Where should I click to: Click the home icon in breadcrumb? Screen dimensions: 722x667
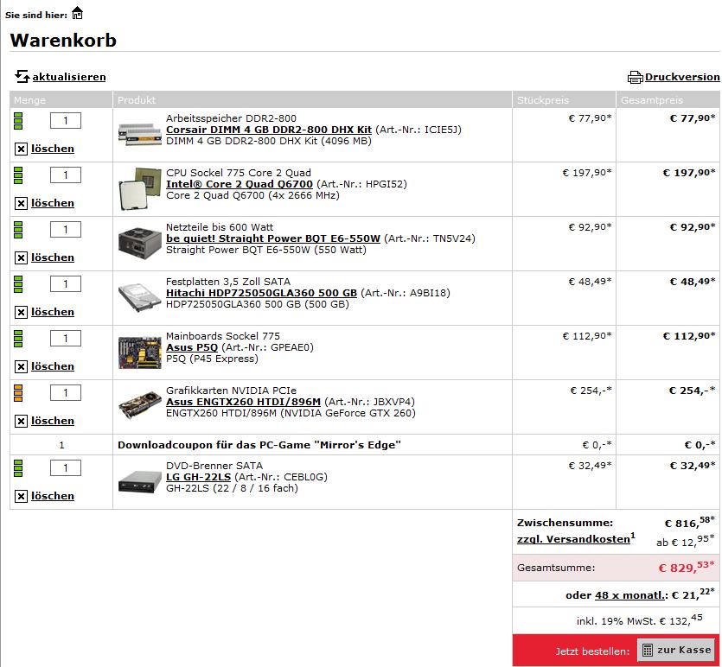point(77,13)
